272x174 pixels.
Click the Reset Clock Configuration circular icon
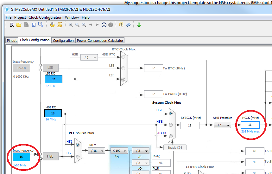[x=104, y=25]
